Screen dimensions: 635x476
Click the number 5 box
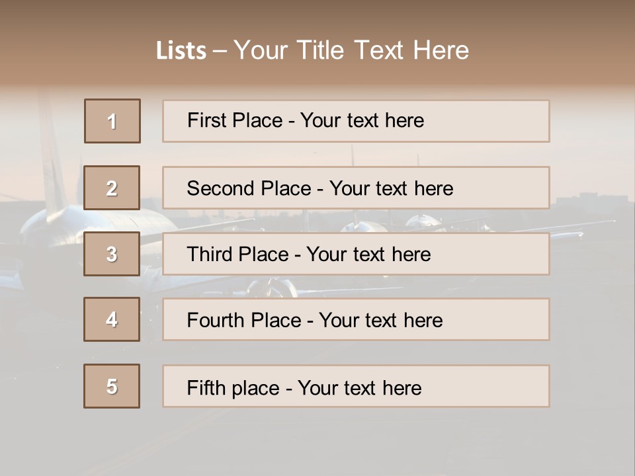112,386
